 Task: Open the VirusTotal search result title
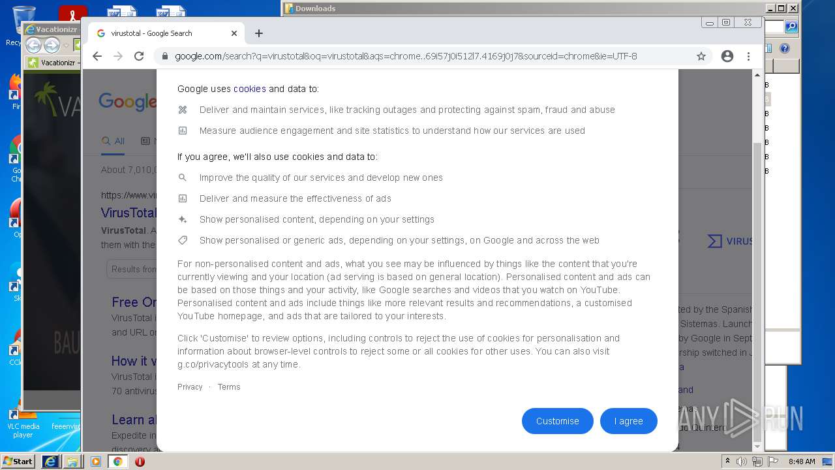pos(129,213)
